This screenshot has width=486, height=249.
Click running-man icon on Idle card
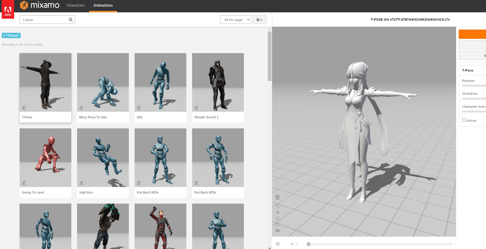[x=139, y=108]
